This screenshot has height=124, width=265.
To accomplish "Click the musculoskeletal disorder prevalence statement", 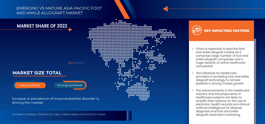I will pos(55,100).
